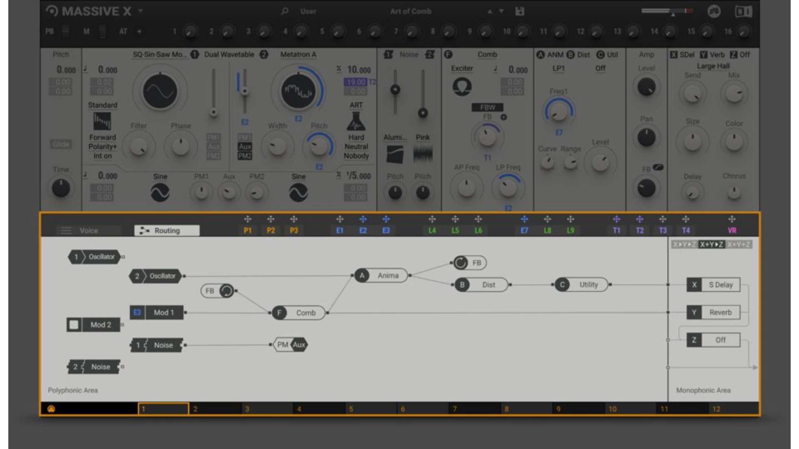This screenshot has width=799, height=449.
Task: Open the preset search magnifier
Action: pyautogui.click(x=285, y=11)
